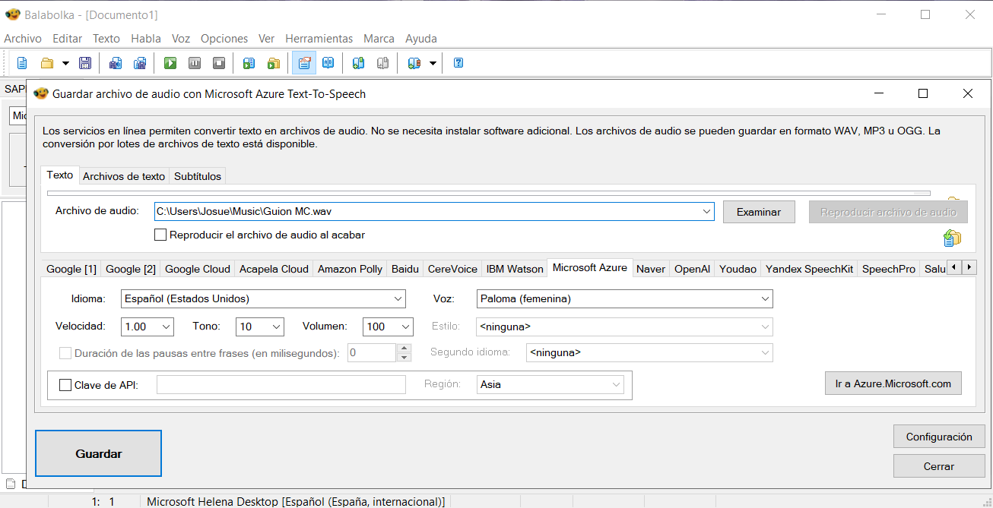
Task: Expand the bookmarks dropdown arrow
Action: pos(433,63)
